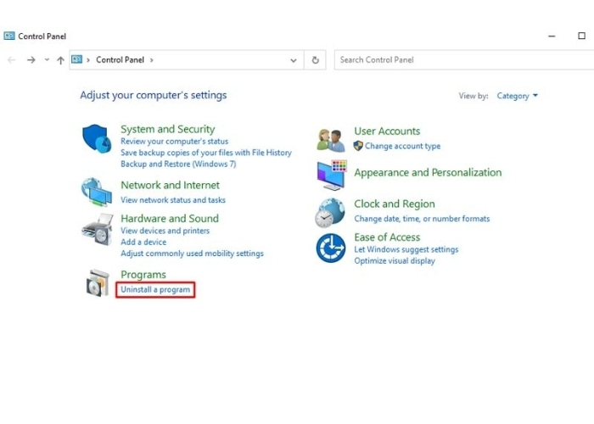Open User Accounts category
This screenshot has height=424, width=594.
[387, 131]
